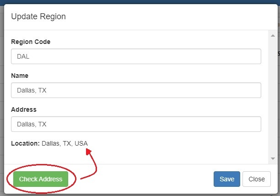The image size is (280, 196).
Task: Click the Region Code label
Action: click(x=31, y=42)
